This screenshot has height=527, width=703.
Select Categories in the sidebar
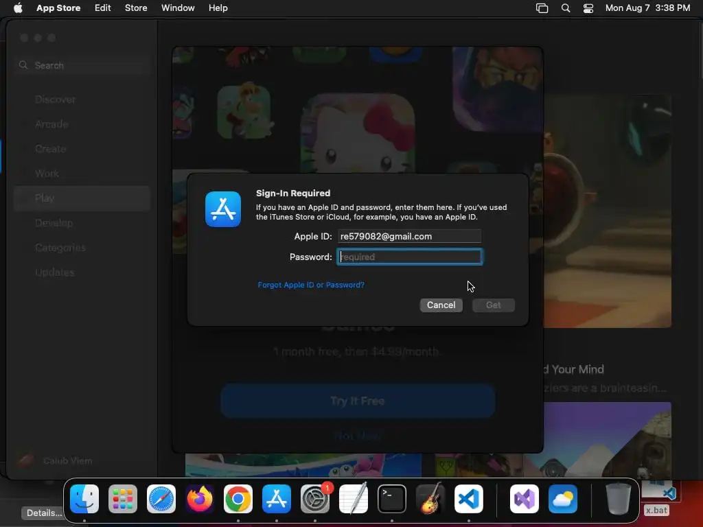click(82, 247)
